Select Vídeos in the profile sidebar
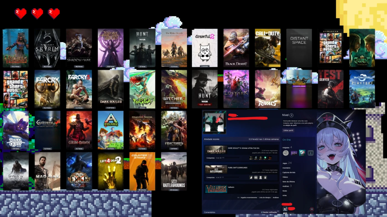Viewport: 387px width, 217px height. [285, 177]
